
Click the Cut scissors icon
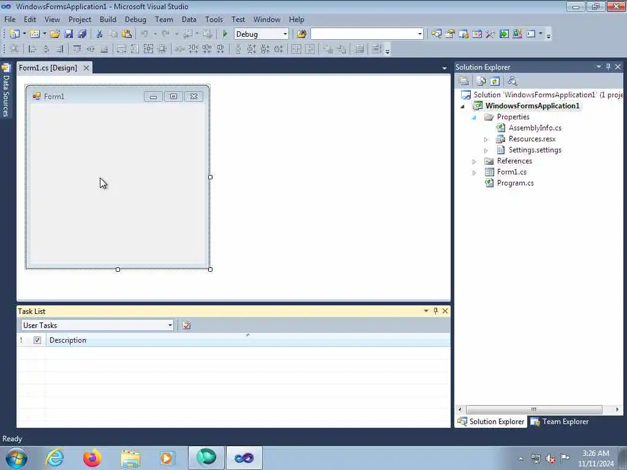tap(100, 34)
